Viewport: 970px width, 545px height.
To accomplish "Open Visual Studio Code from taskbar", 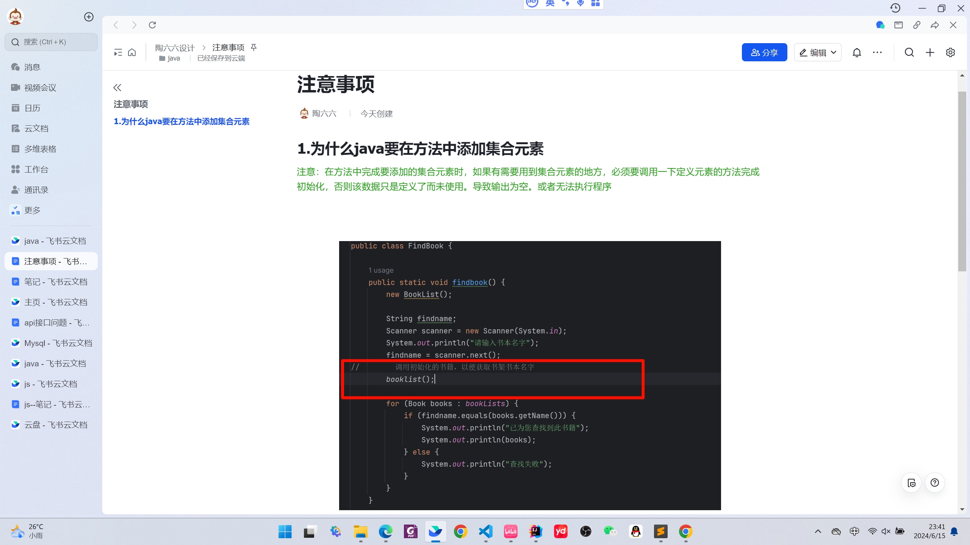I will point(486,532).
